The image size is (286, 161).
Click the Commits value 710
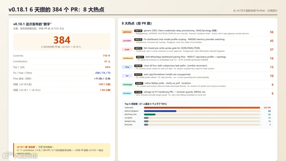tap(106, 56)
